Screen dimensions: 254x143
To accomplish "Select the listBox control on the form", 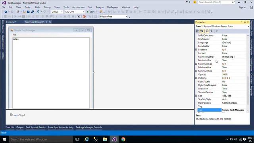I will 51,73.
